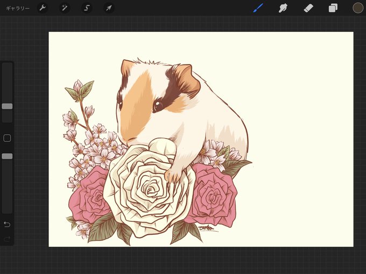The image size is (366, 274).
Task: Return to the ギャラリー gallery
Action: pos(18,9)
